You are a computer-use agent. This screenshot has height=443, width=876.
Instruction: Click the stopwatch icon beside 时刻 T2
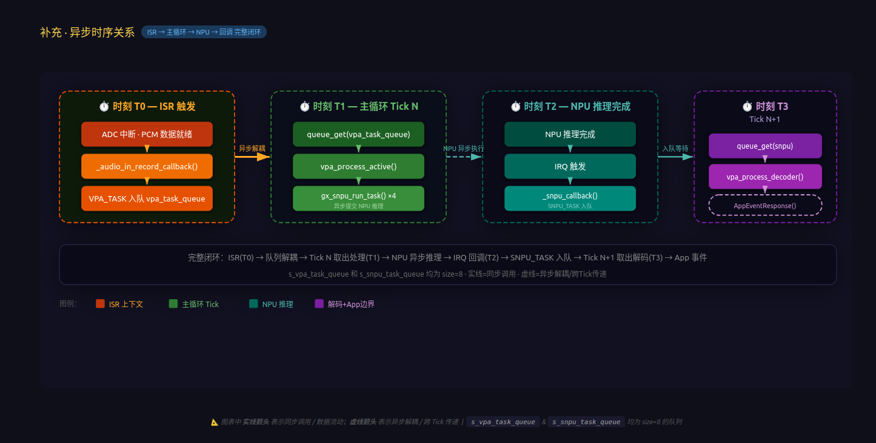click(x=515, y=106)
